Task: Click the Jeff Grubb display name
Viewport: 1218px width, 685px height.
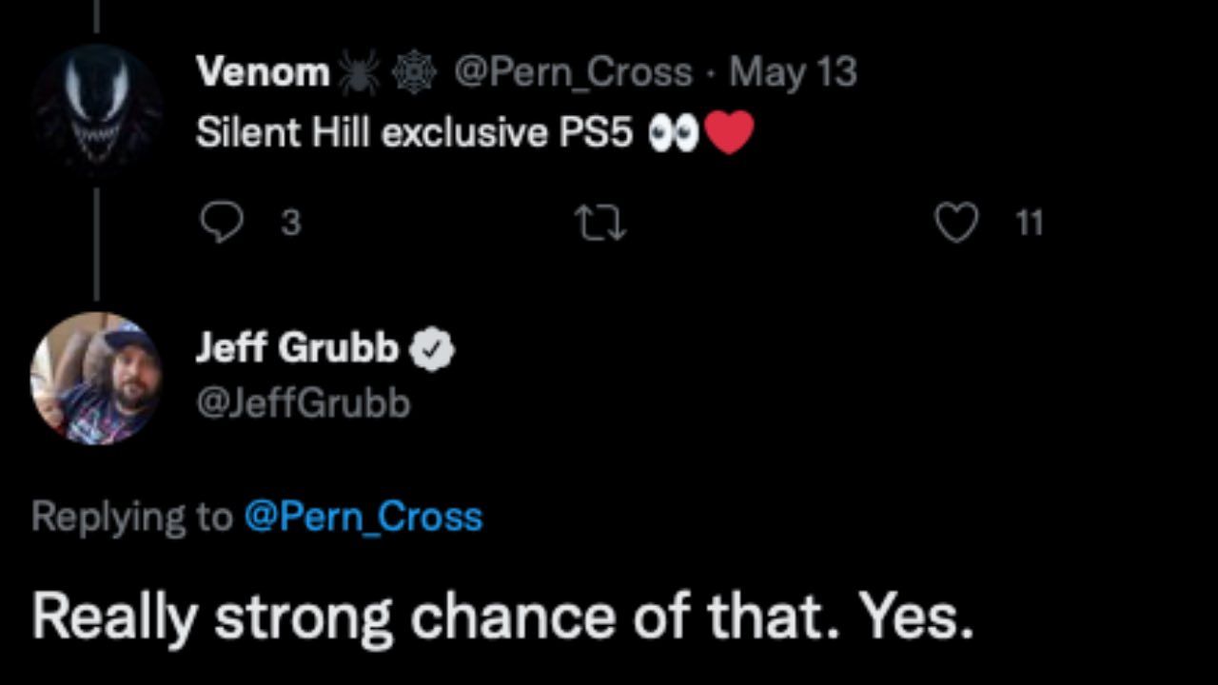Action: (x=297, y=349)
